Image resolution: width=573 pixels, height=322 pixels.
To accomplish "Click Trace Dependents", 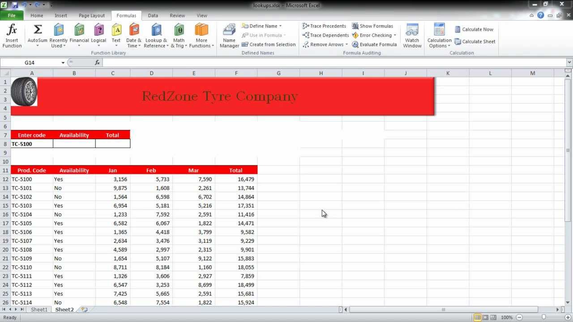I will click(x=325, y=35).
